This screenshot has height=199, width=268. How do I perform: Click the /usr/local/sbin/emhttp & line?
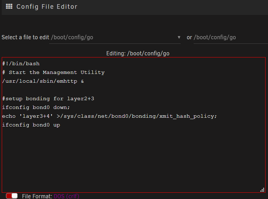click(x=43, y=81)
